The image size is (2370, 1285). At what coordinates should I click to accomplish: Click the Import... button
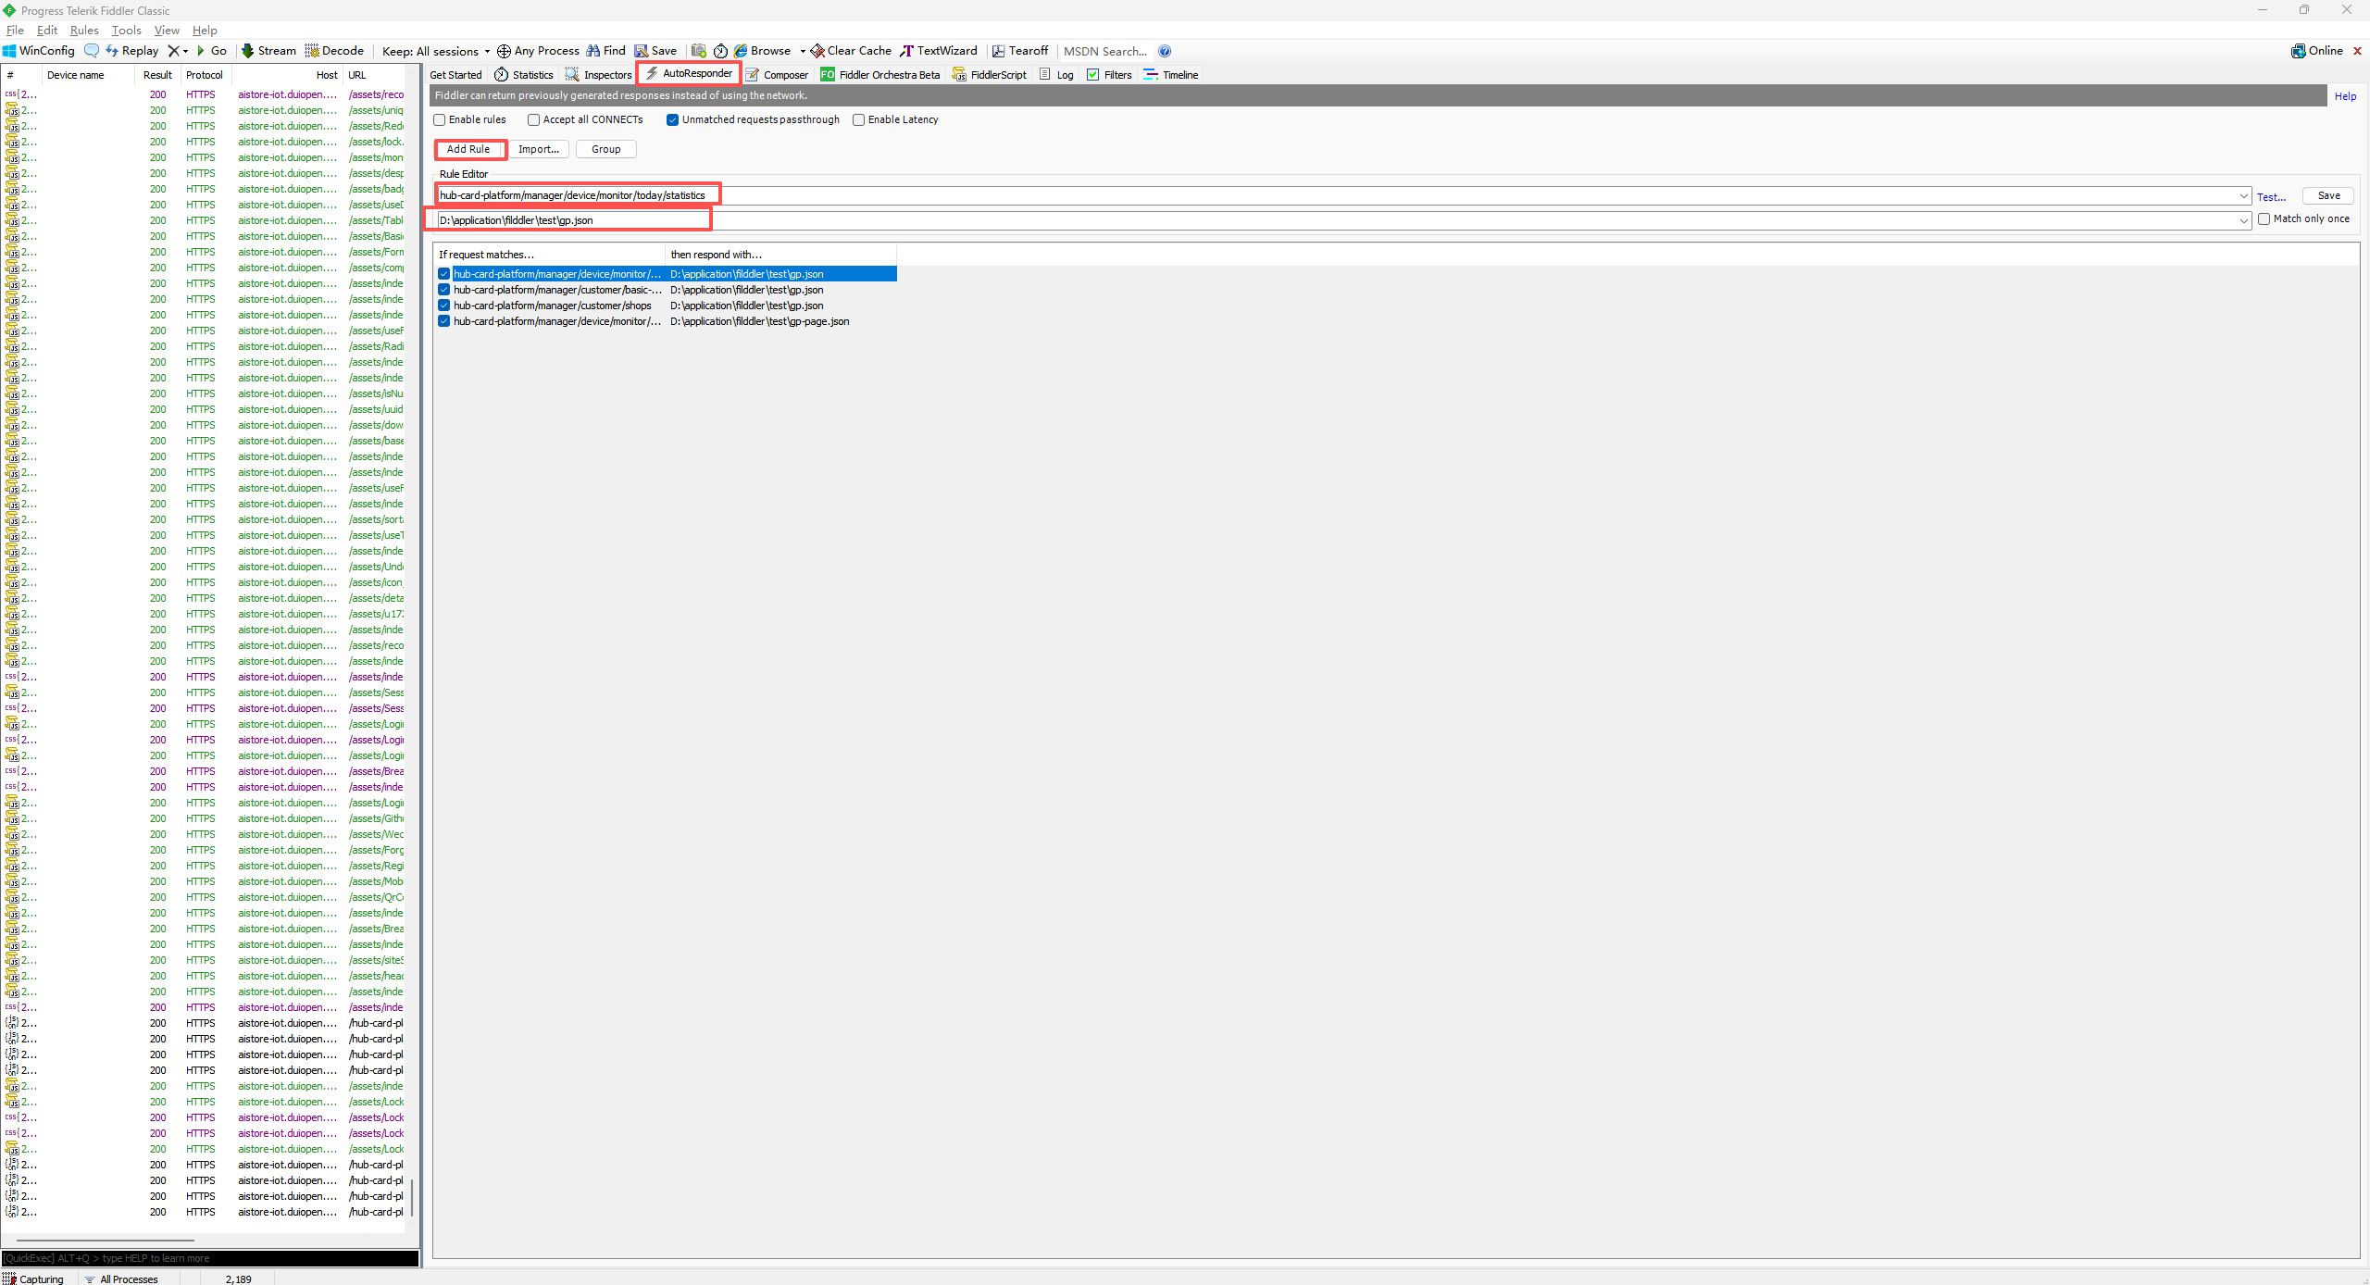pyautogui.click(x=538, y=149)
